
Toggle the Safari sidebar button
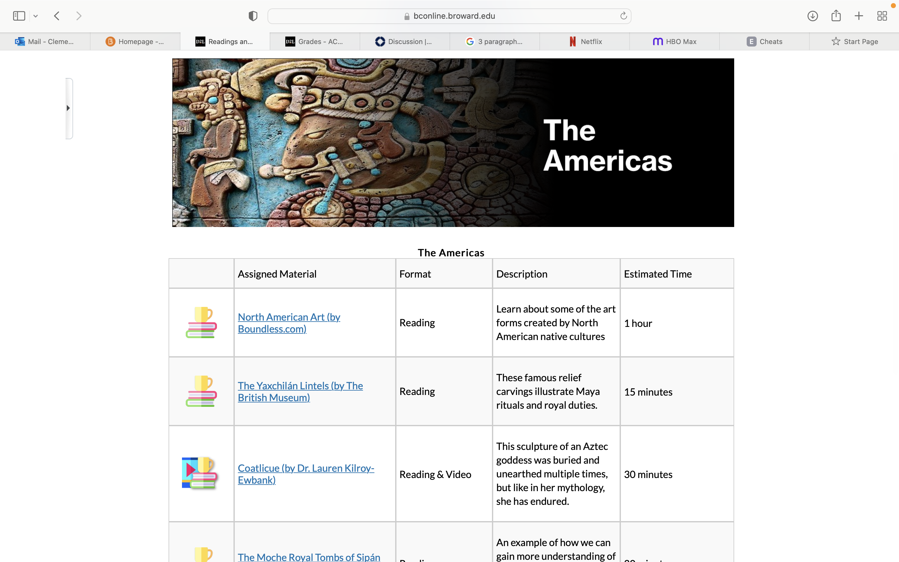point(19,16)
